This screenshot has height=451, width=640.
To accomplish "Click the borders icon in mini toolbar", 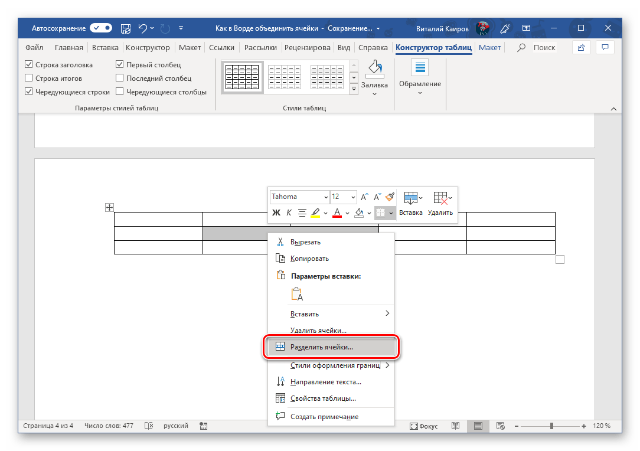I will click(380, 213).
